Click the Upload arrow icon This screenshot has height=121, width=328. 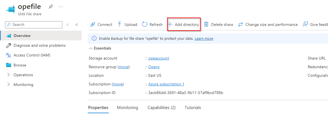(x=120, y=24)
